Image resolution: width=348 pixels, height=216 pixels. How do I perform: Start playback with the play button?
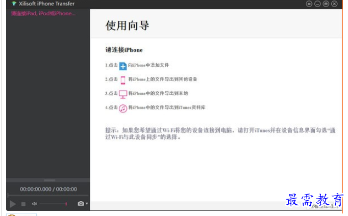(x=13, y=204)
